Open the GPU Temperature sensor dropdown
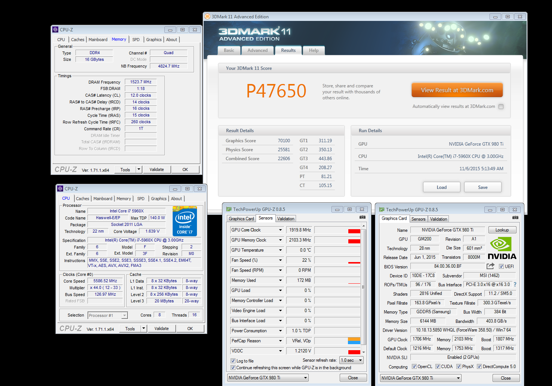This screenshot has width=552, height=386. click(x=280, y=250)
